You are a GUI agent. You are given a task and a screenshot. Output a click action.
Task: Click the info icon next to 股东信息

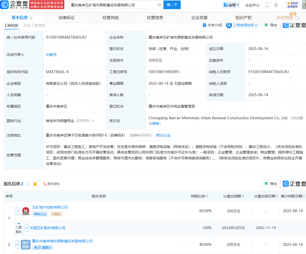point(27,184)
